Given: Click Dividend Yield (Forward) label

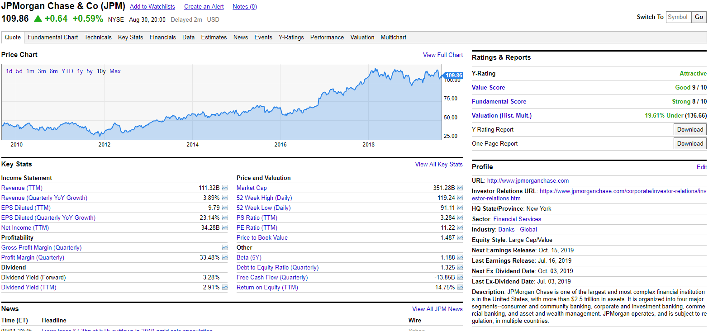Looking at the screenshot, I should [x=33, y=278].
